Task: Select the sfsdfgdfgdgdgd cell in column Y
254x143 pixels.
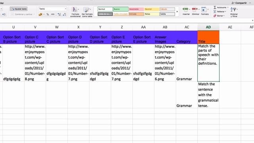Action: click(100, 63)
